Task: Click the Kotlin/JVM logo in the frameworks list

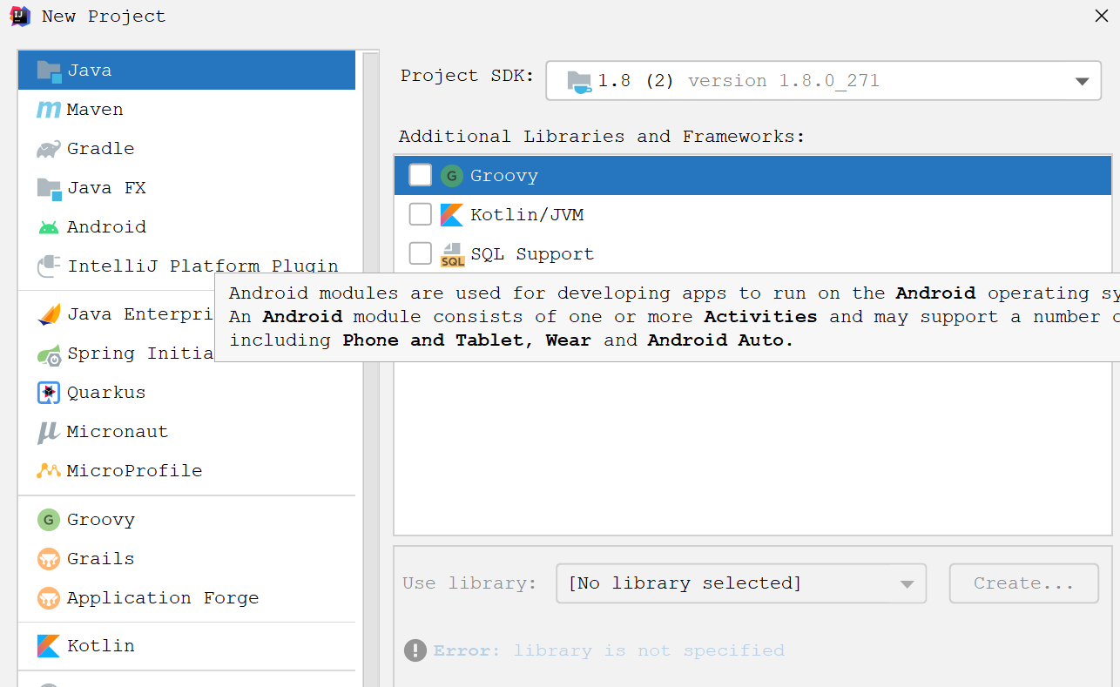Action: tap(451, 215)
